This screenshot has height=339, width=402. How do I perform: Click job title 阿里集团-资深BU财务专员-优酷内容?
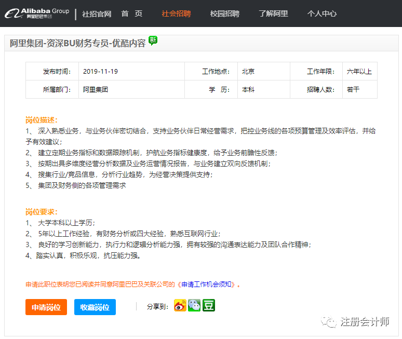pyautogui.click(x=78, y=43)
